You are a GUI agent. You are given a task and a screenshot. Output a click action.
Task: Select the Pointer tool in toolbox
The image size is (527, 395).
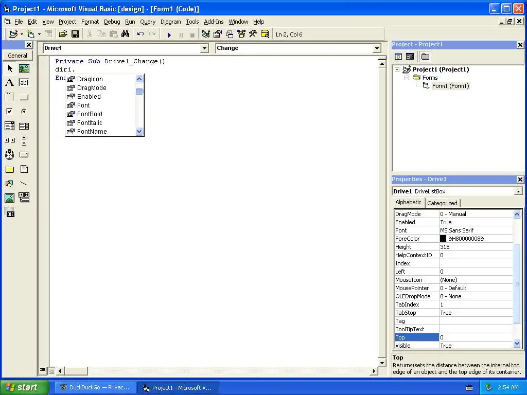[x=10, y=68]
